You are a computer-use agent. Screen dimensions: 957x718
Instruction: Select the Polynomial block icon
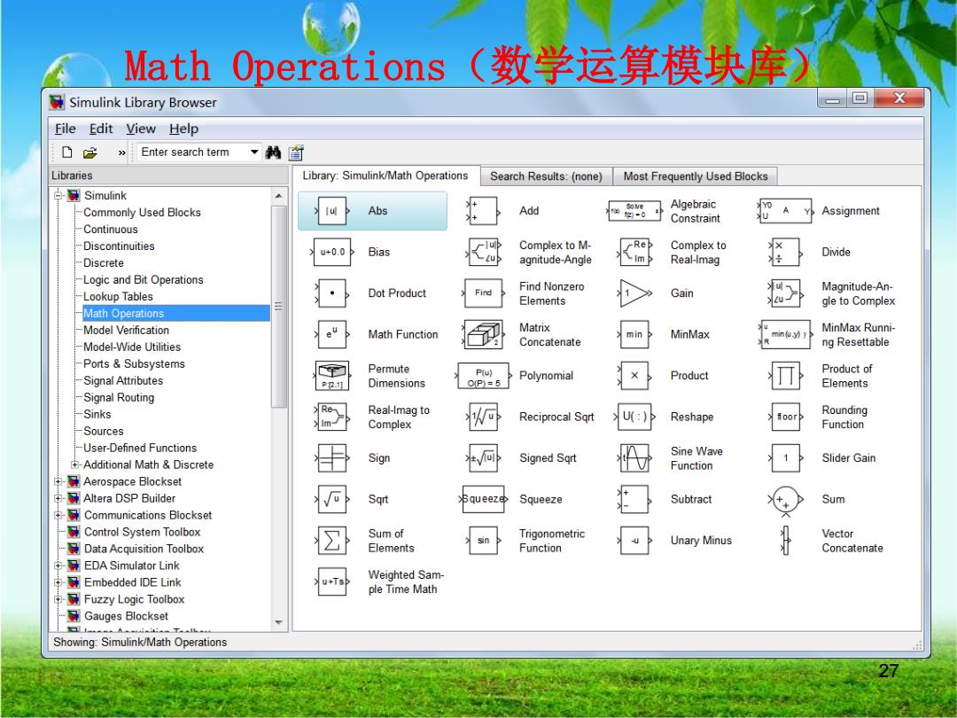click(x=484, y=376)
